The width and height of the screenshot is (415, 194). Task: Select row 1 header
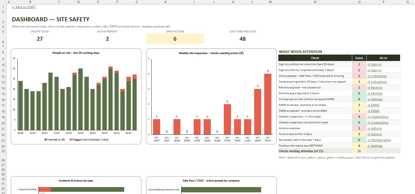click(3, 7)
